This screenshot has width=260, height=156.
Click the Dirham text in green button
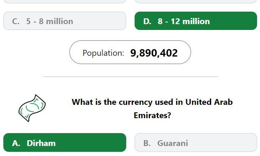(41, 143)
